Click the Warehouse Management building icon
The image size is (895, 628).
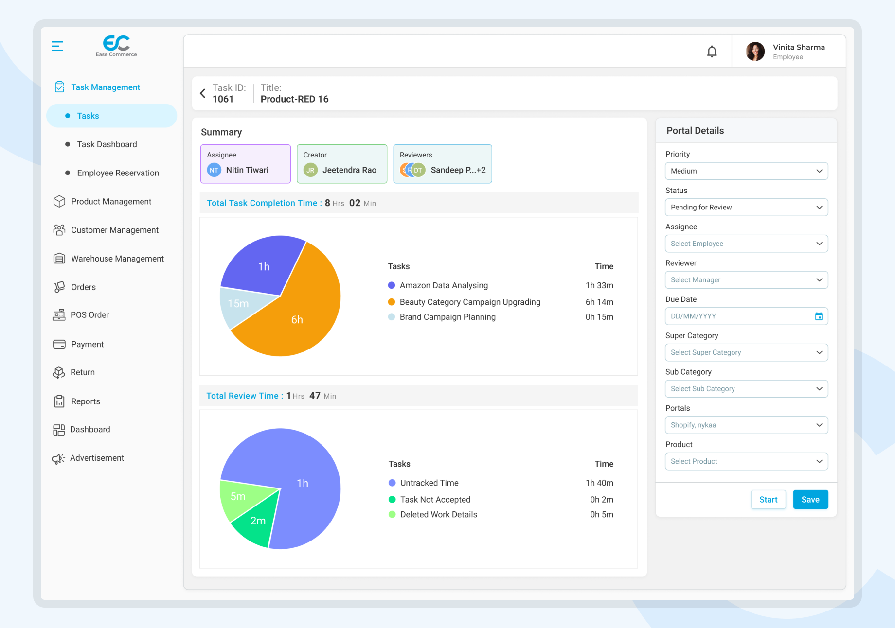coord(59,259)
